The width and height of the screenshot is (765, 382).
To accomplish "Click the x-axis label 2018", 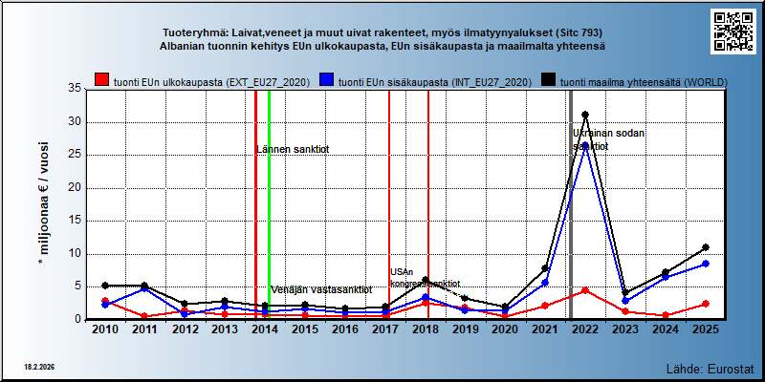I will (426, 329).
